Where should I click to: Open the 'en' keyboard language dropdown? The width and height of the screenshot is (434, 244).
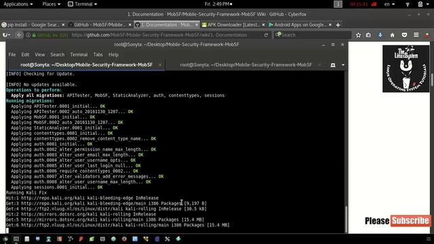click(389, 4)
